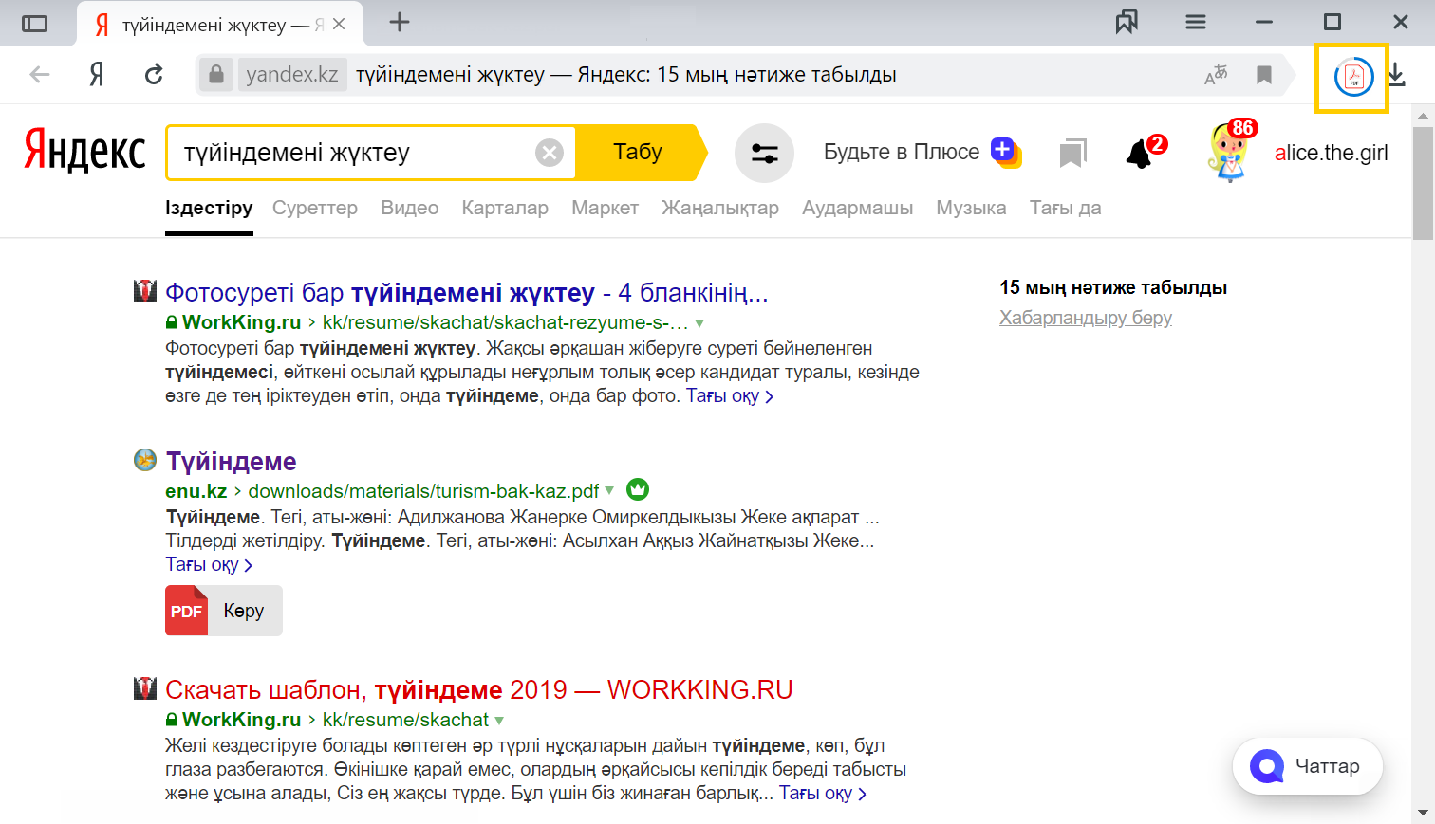Open Yandex collections bookmark icon

coord(1072,153)
